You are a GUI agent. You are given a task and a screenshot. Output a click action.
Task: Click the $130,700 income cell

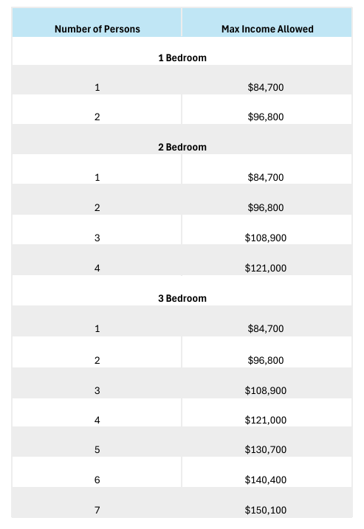coord(266,450)
